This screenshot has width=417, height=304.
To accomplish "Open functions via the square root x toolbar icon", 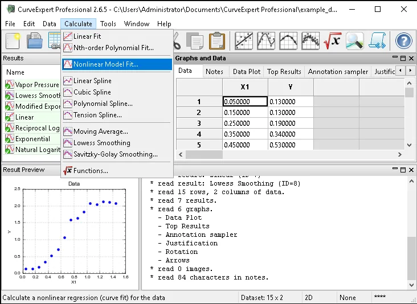I will [x=333, y=41].
